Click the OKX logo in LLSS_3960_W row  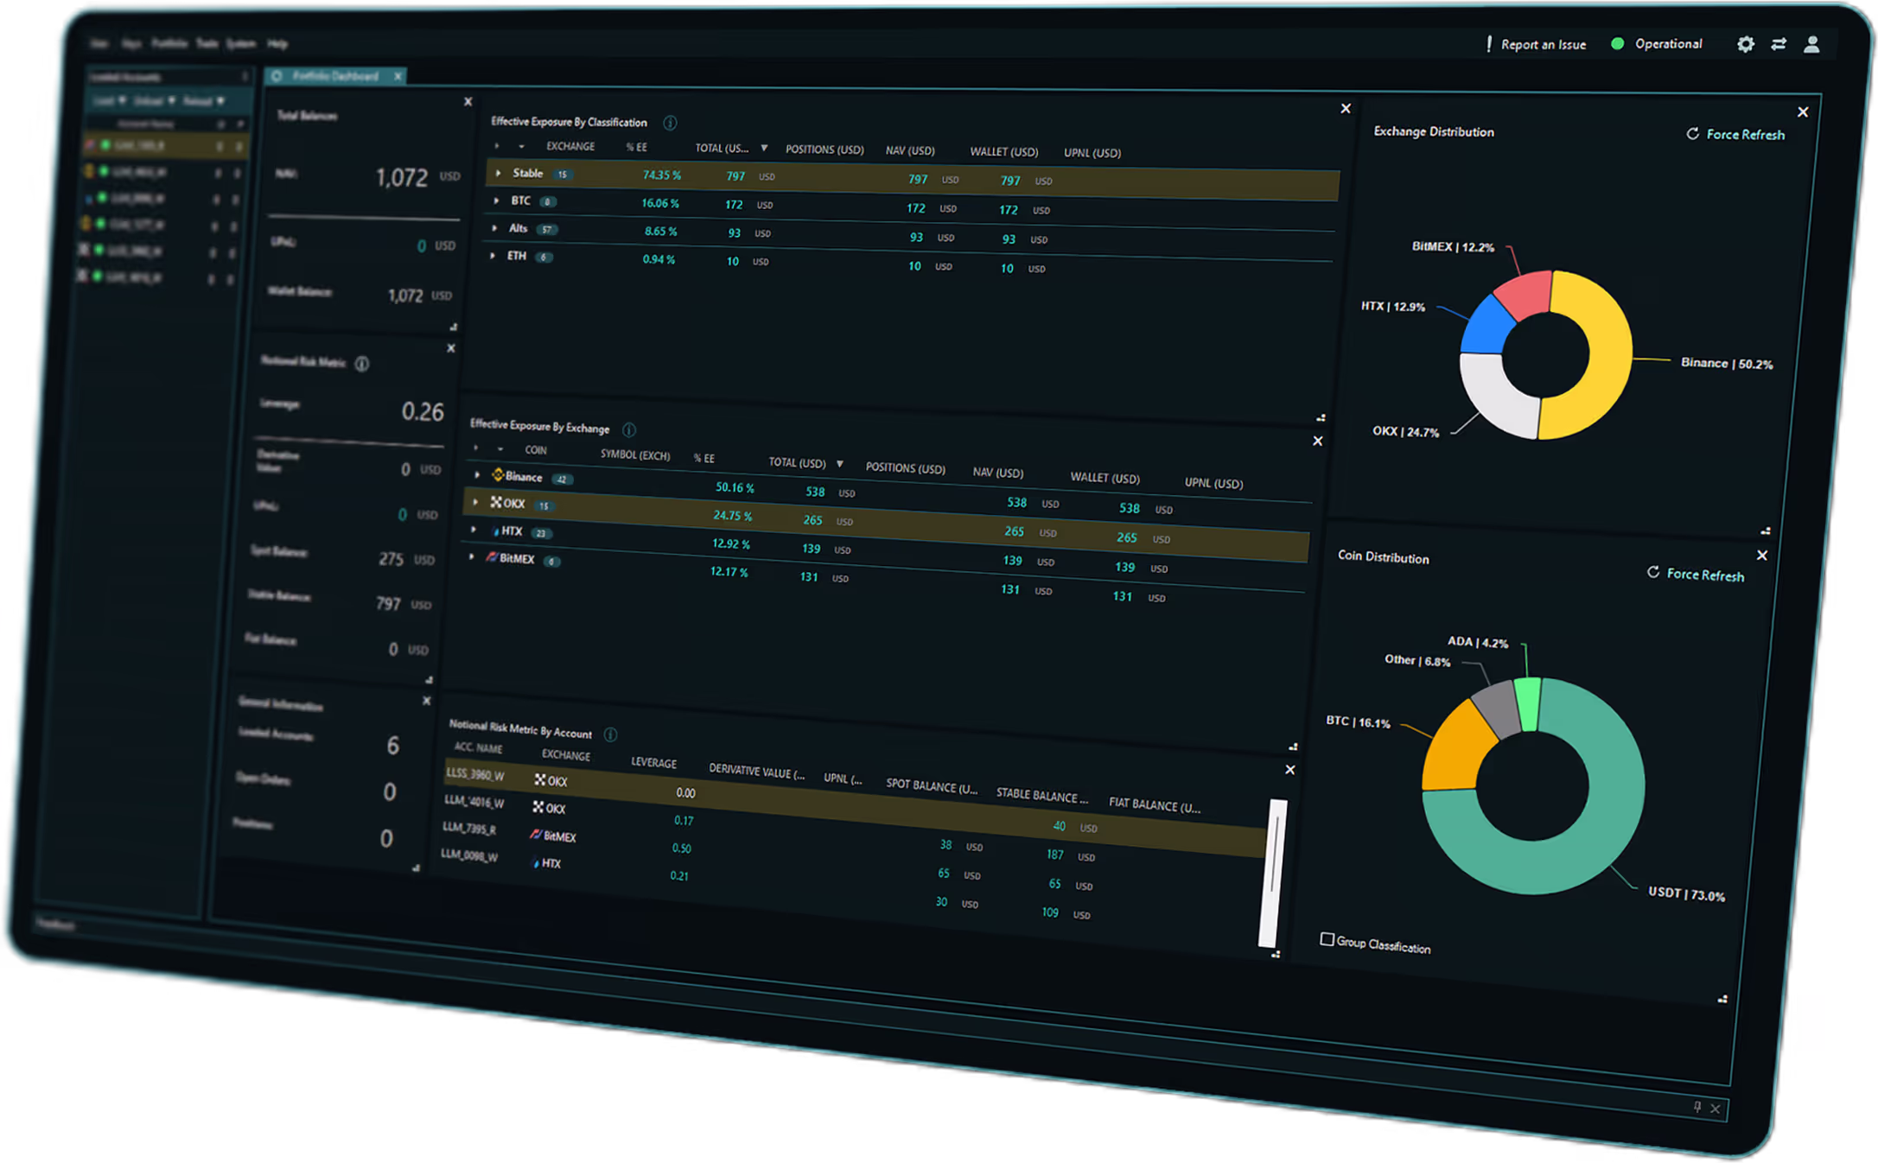point(539,779)
